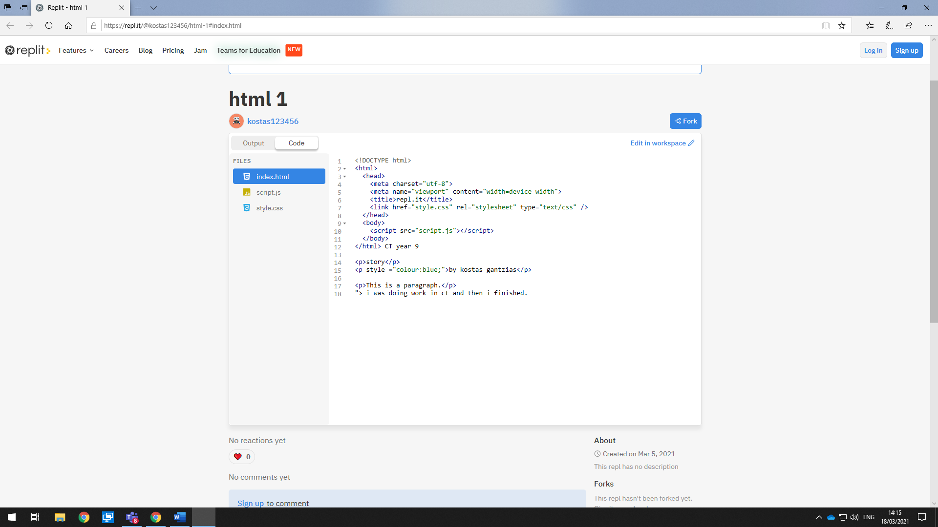Click the page vertical scrollbar thumb
This screenshot has width=938, height=527.
[934, 201]
